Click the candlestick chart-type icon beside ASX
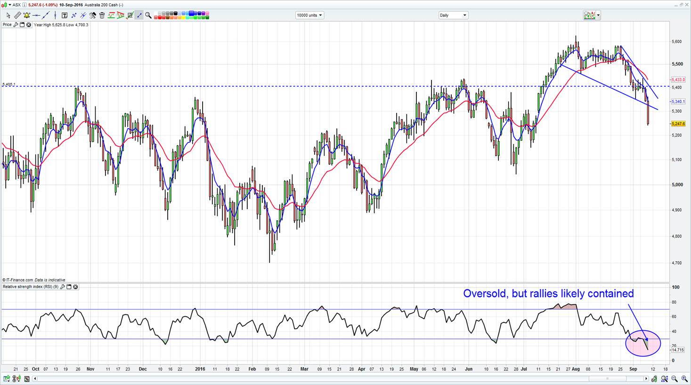Viewport: 691px width, 385px height. point(4,5)
